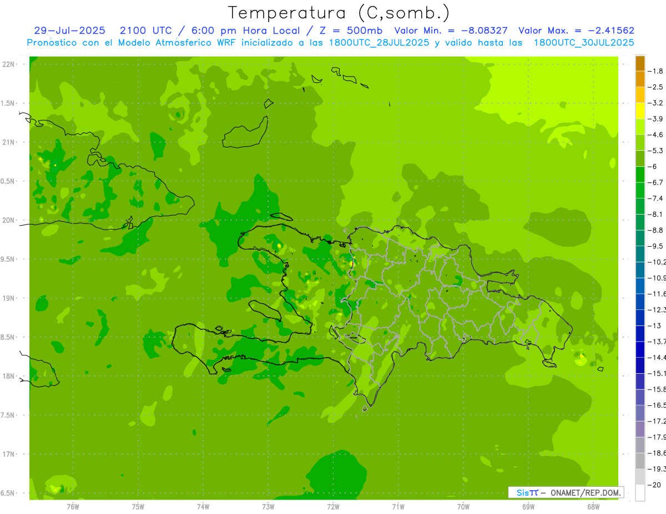Click the '72W' longitude axis label

(333, 506)
